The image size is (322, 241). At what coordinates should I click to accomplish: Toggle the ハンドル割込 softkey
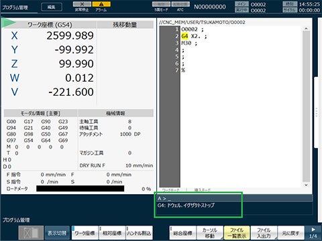(x=140, y=233)
